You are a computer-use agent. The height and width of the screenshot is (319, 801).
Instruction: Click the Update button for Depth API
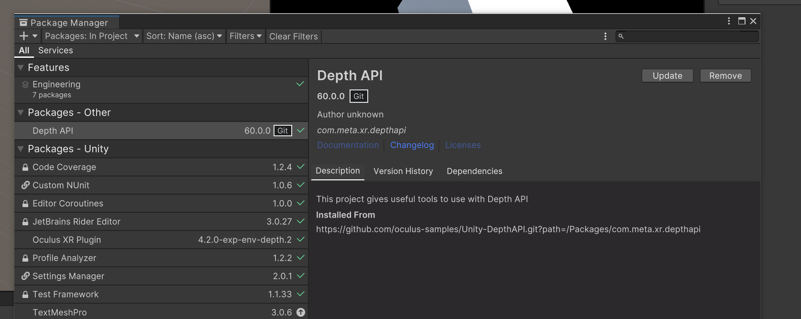tap(668, 76)
